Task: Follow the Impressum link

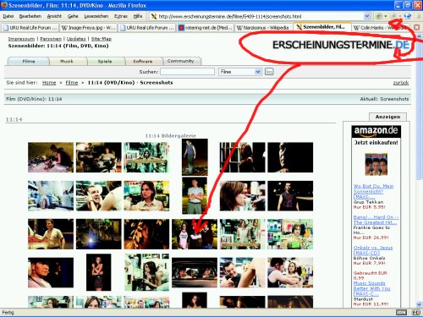Action: (x=21, y=39)
